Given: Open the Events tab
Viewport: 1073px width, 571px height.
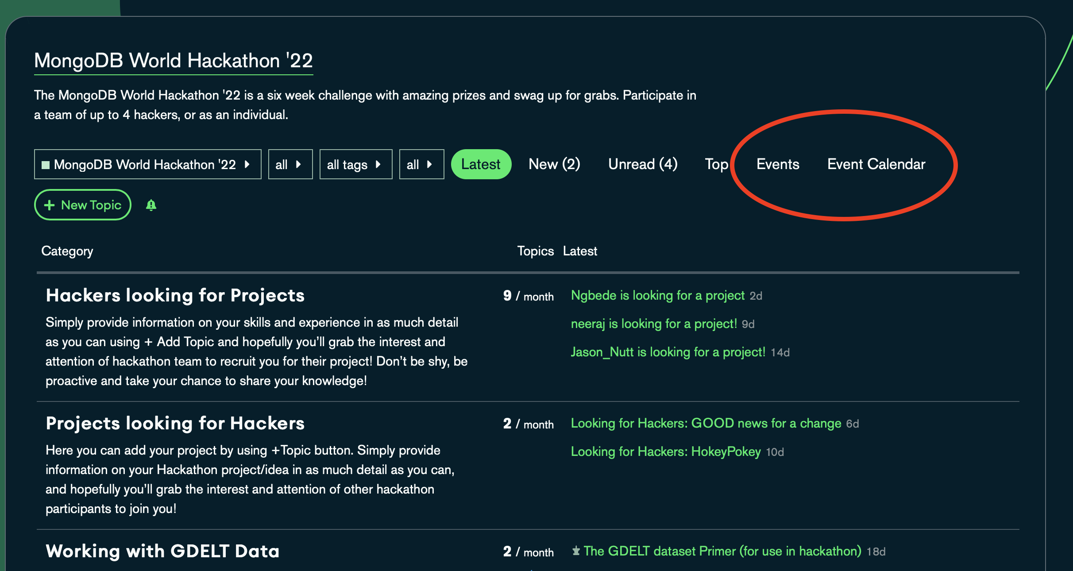Looking at the screenshot, I should pos(778,164).
